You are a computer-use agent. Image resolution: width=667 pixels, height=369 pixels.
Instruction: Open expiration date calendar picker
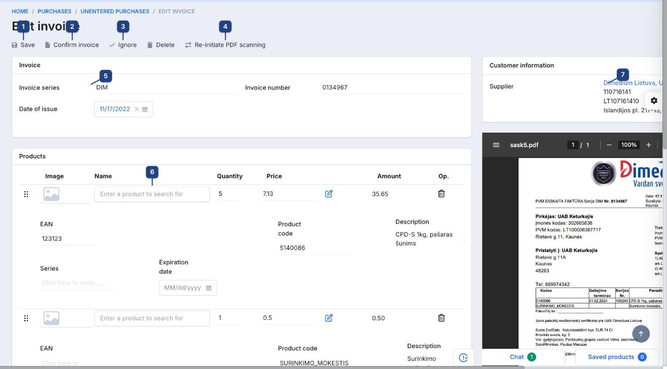tap(209, 288)
